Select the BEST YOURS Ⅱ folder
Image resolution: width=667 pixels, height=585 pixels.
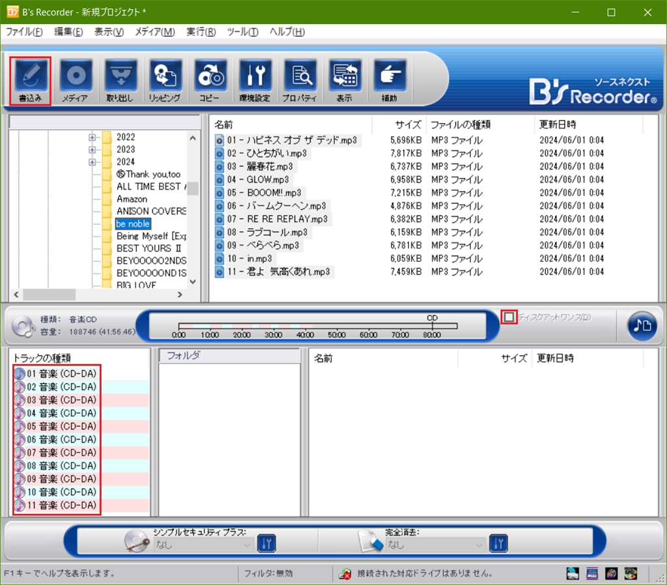[149, 248]
